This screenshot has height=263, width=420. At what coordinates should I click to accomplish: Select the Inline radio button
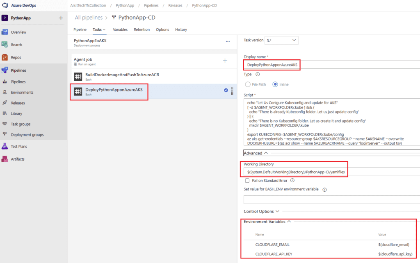pos(276,84)
